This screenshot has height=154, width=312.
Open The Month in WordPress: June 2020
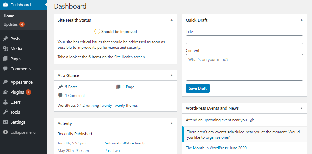(216, 148)
